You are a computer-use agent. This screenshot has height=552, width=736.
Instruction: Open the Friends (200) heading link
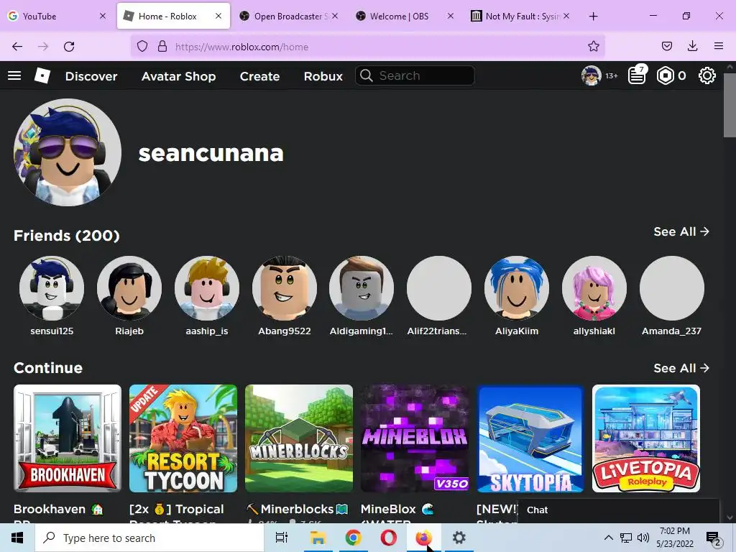tap(67, 235)
